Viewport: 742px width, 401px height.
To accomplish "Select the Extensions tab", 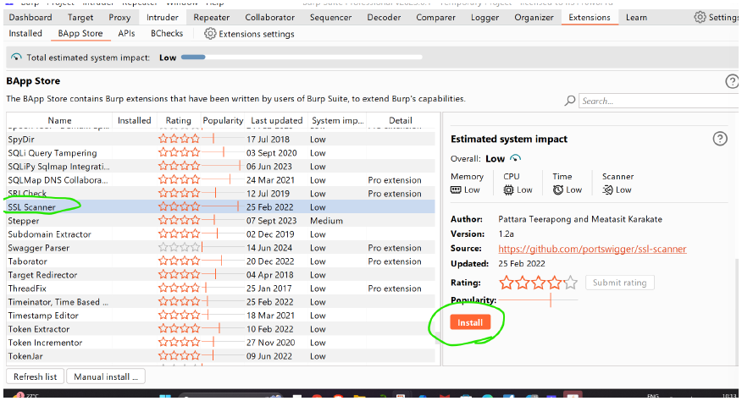I will point(590,18).
